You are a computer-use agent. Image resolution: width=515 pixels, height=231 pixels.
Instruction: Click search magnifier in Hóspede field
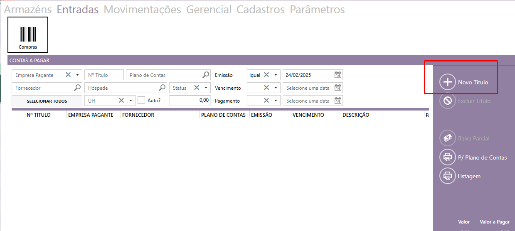[x=162, y=88]
